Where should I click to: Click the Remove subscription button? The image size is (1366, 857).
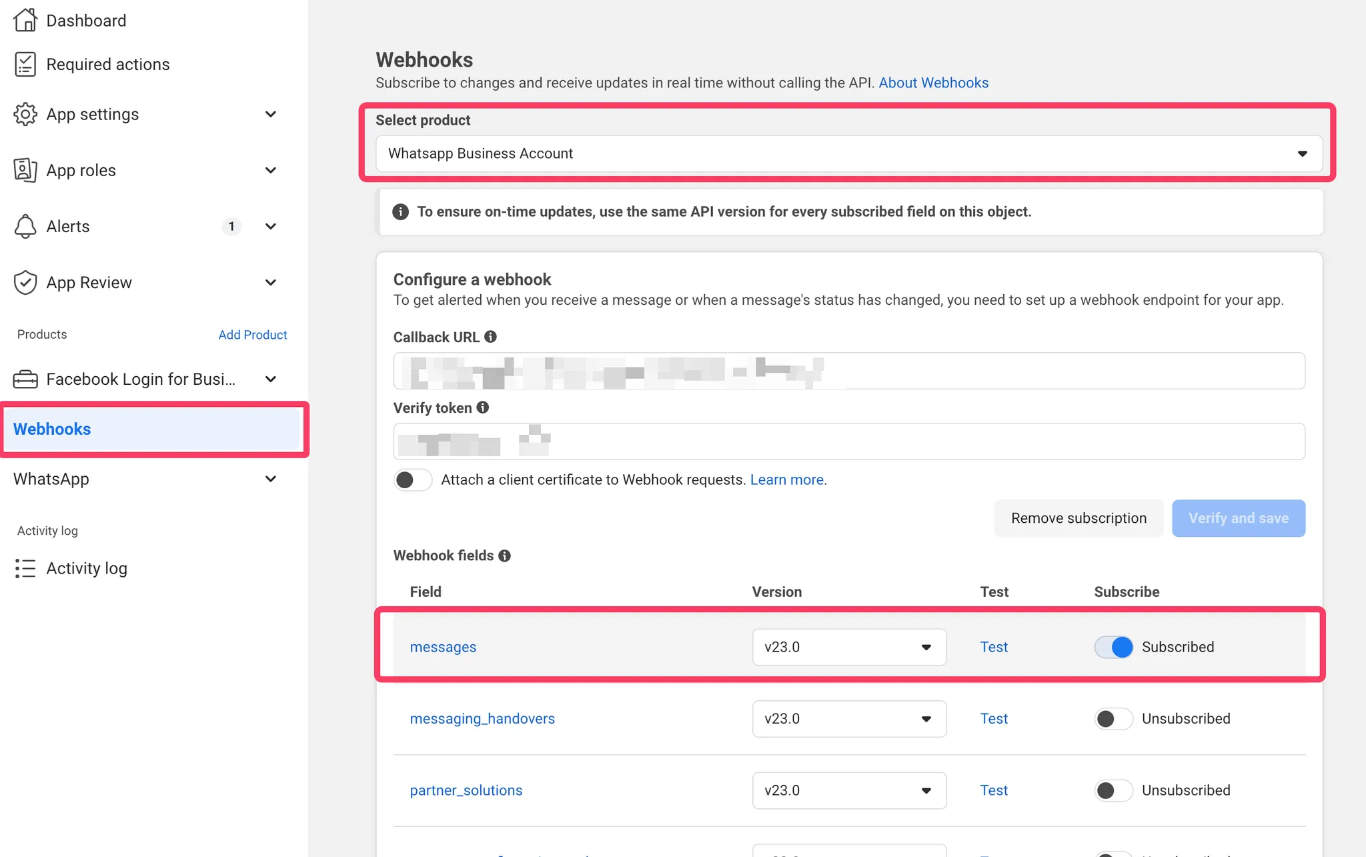[1079, 518]
